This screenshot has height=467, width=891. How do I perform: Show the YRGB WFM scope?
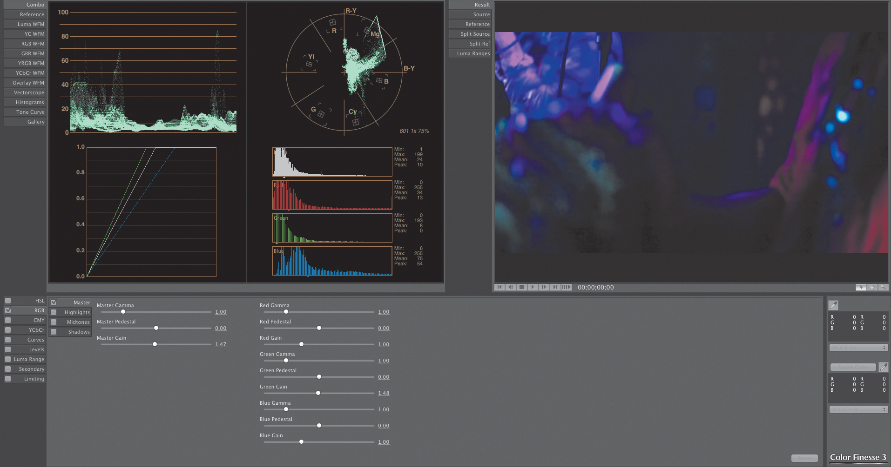(25, 63)
